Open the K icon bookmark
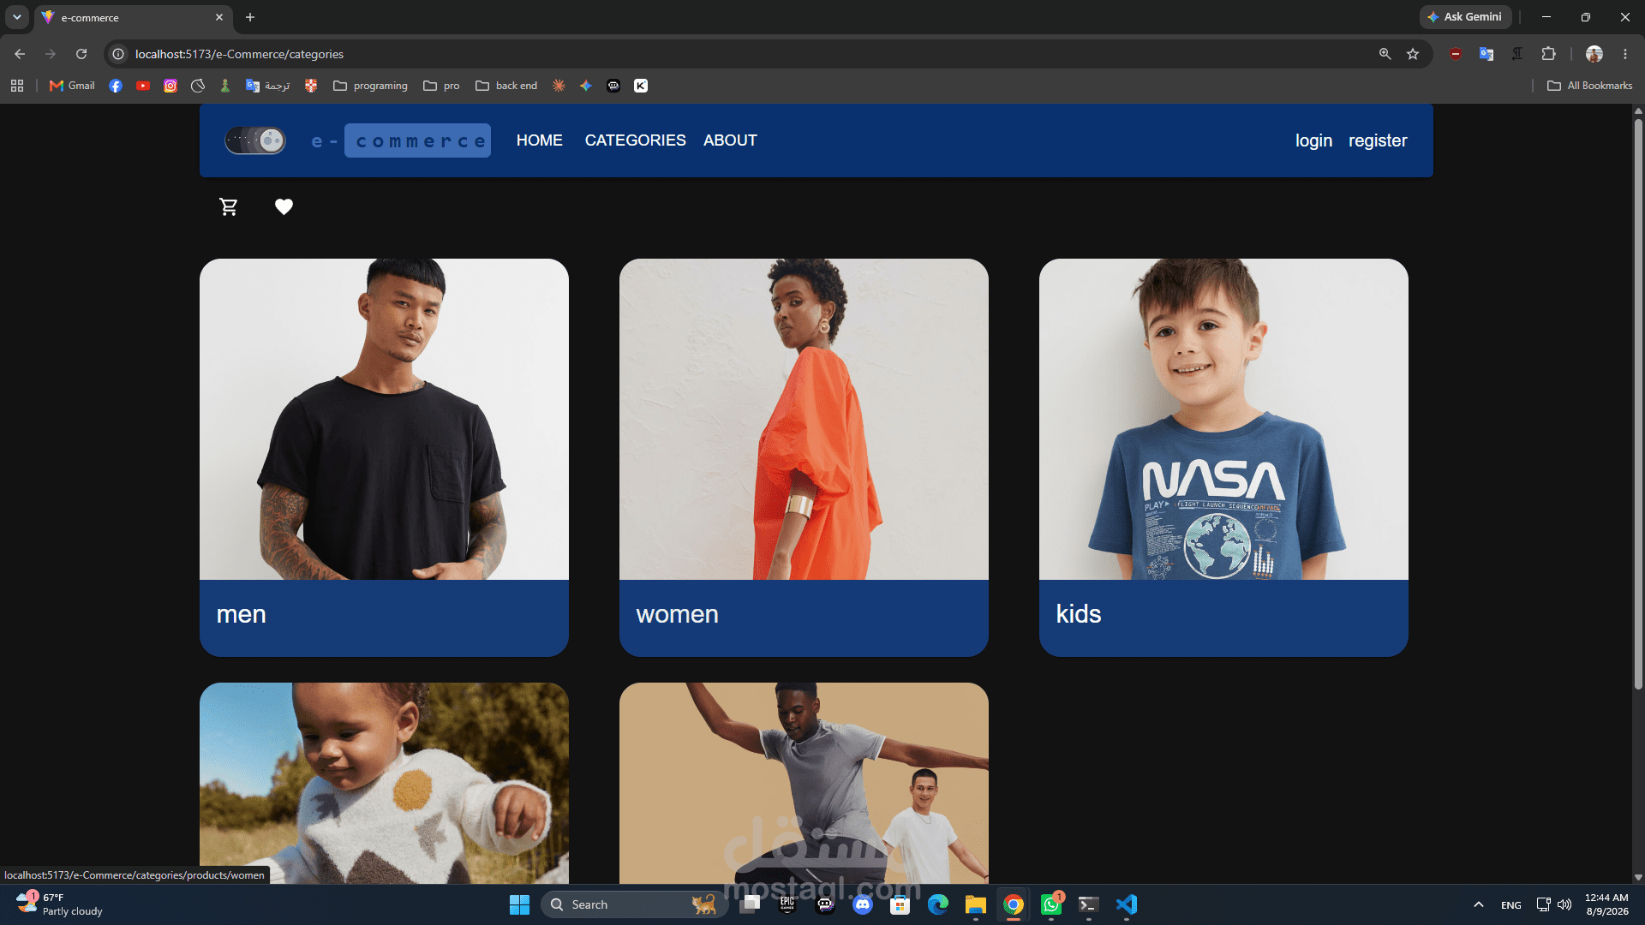This screenshot has width=1645, height=925. pyautogui.click(x=641, y=86)
